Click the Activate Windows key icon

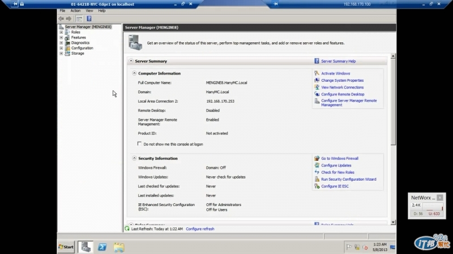[x=317, y=73]
